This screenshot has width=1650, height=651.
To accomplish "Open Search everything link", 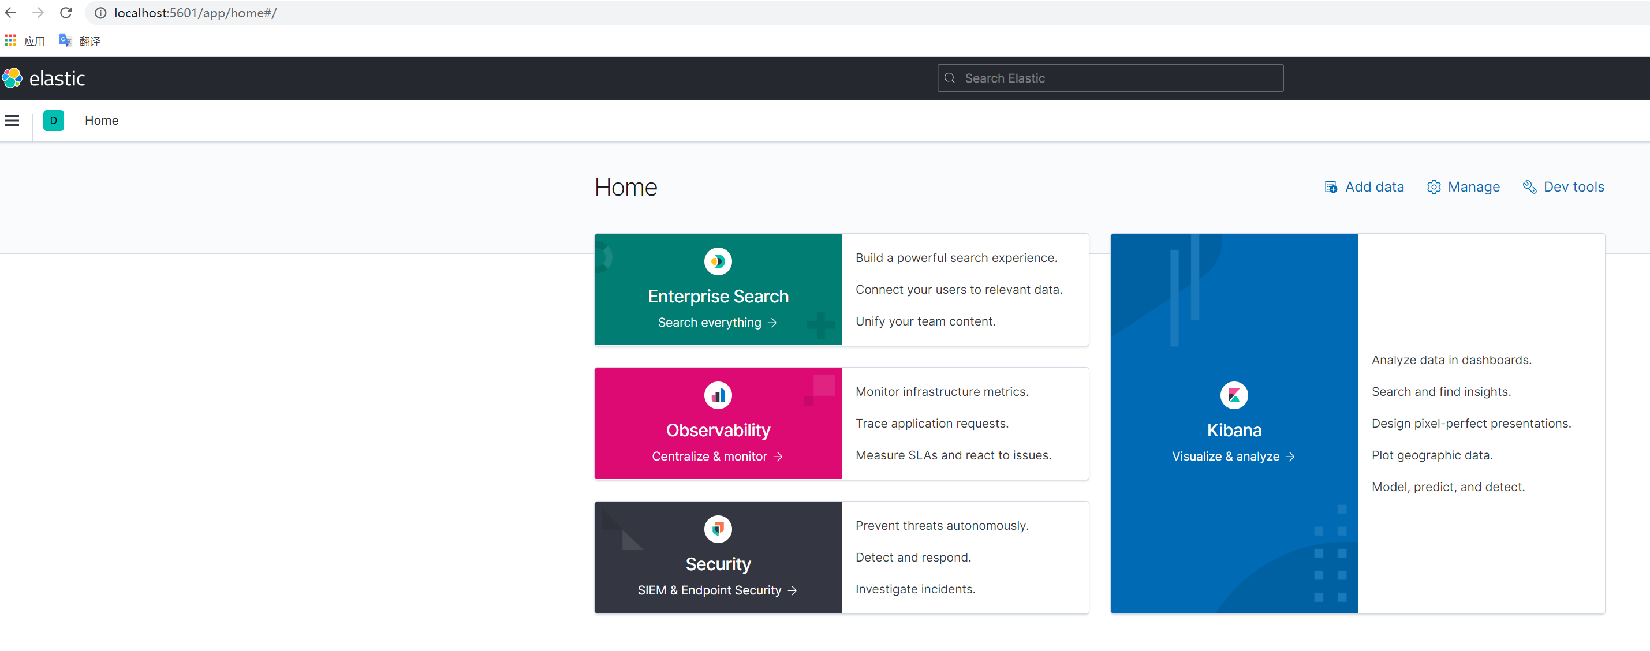I will pos(716,323).
